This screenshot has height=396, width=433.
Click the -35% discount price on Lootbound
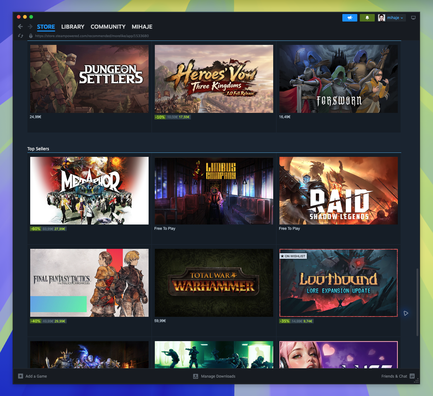(296, 321)
